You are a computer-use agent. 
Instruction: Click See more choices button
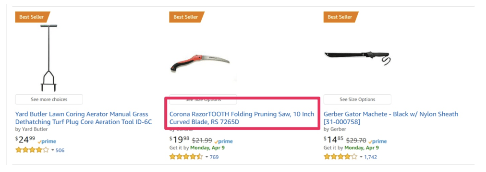pyautogui.click(x=49, y=99)
